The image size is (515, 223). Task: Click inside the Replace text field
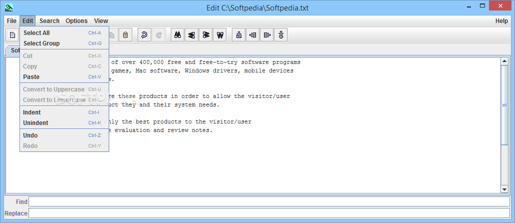pyautogui.click(x=270, y=213)
